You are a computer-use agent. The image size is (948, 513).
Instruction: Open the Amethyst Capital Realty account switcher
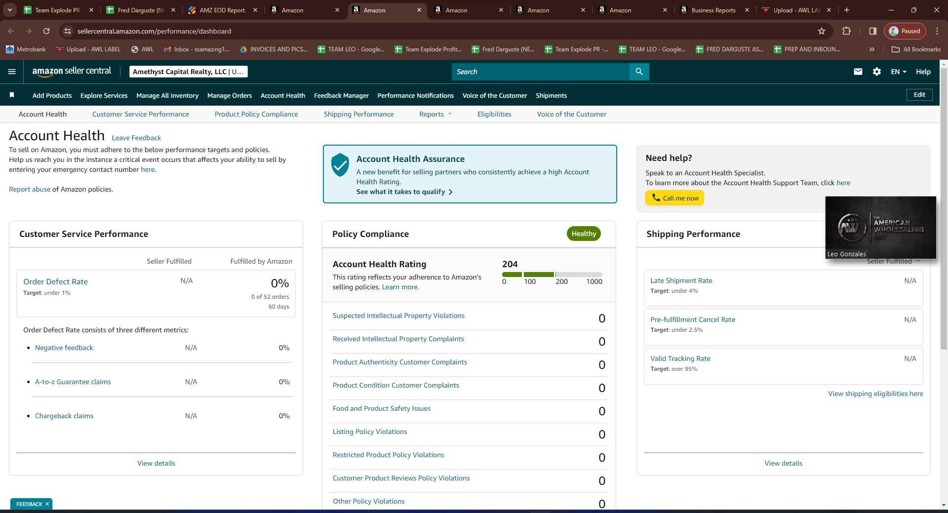point(188,72)
